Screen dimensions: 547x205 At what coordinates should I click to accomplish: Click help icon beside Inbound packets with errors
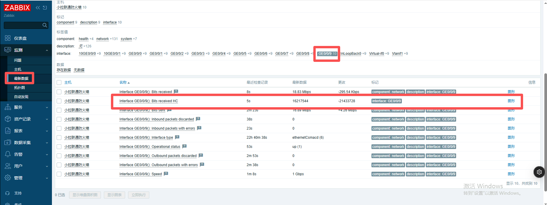(x=199, y=128)
